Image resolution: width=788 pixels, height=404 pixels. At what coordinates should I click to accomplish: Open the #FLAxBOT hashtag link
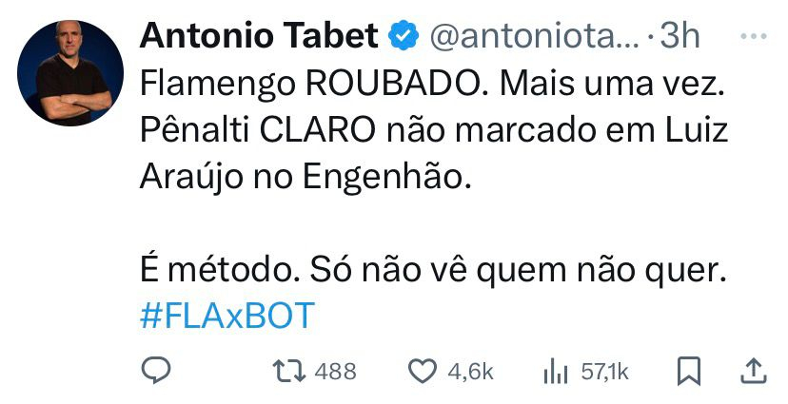[x=227, y=317]
